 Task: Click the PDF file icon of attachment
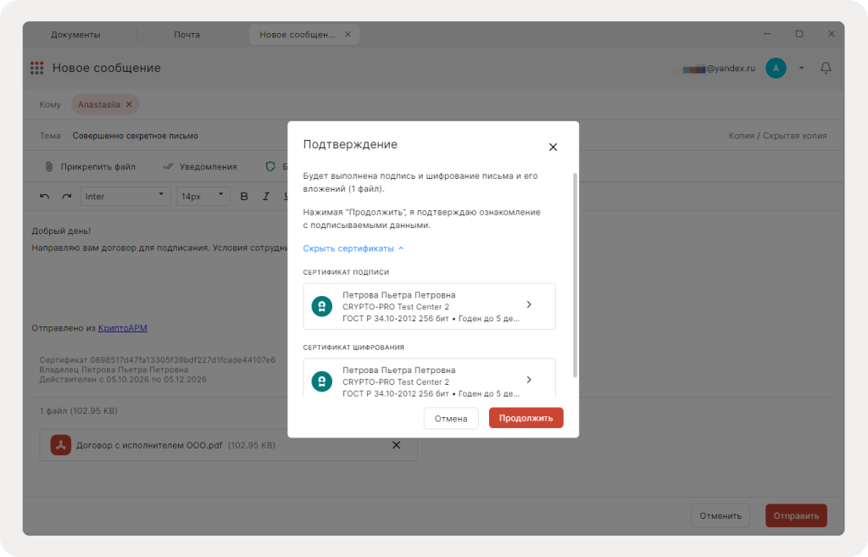pyautogui.click(x=61, y=445)
